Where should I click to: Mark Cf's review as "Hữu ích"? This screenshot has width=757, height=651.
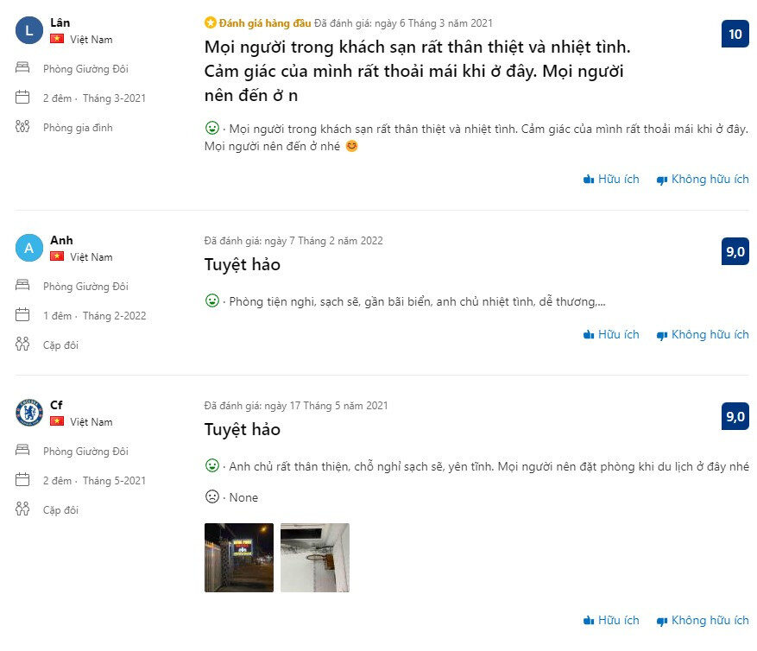[611, 620]
